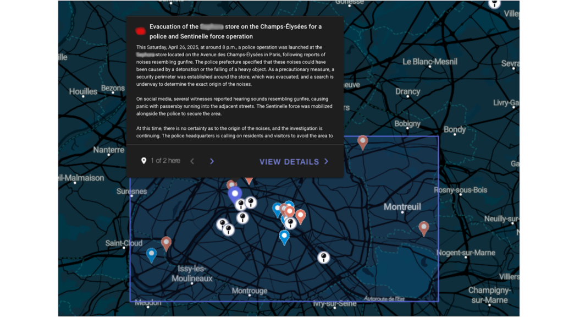
Task: Select the purple highlighted map marker
Action: [235, 194]
